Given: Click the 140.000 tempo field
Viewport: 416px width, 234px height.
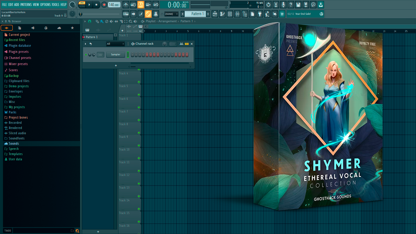Looking at the screenshot, I should coord(114,5).
